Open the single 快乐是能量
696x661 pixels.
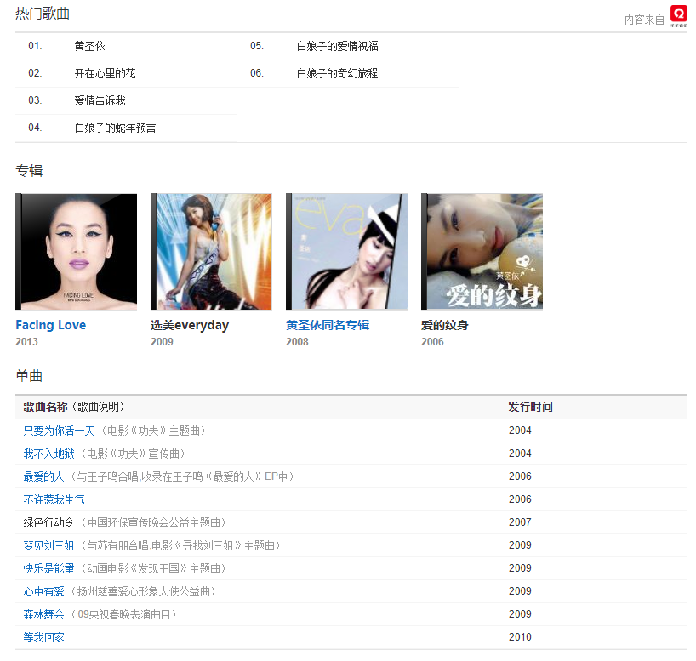pos(48,568)
